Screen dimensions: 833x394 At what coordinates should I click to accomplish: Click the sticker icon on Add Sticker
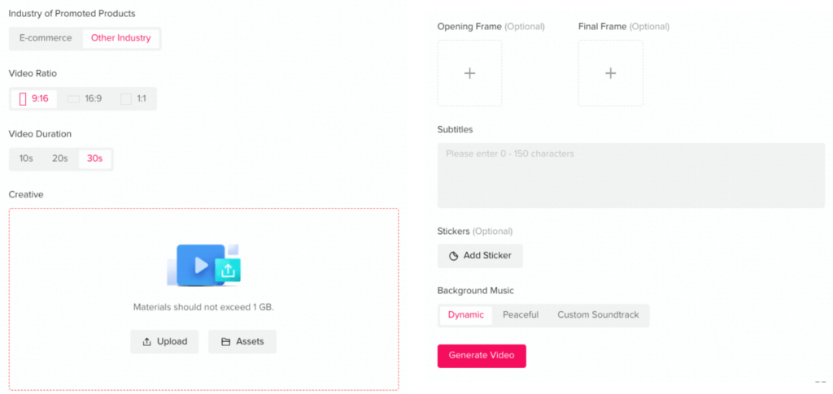point(453,256)
